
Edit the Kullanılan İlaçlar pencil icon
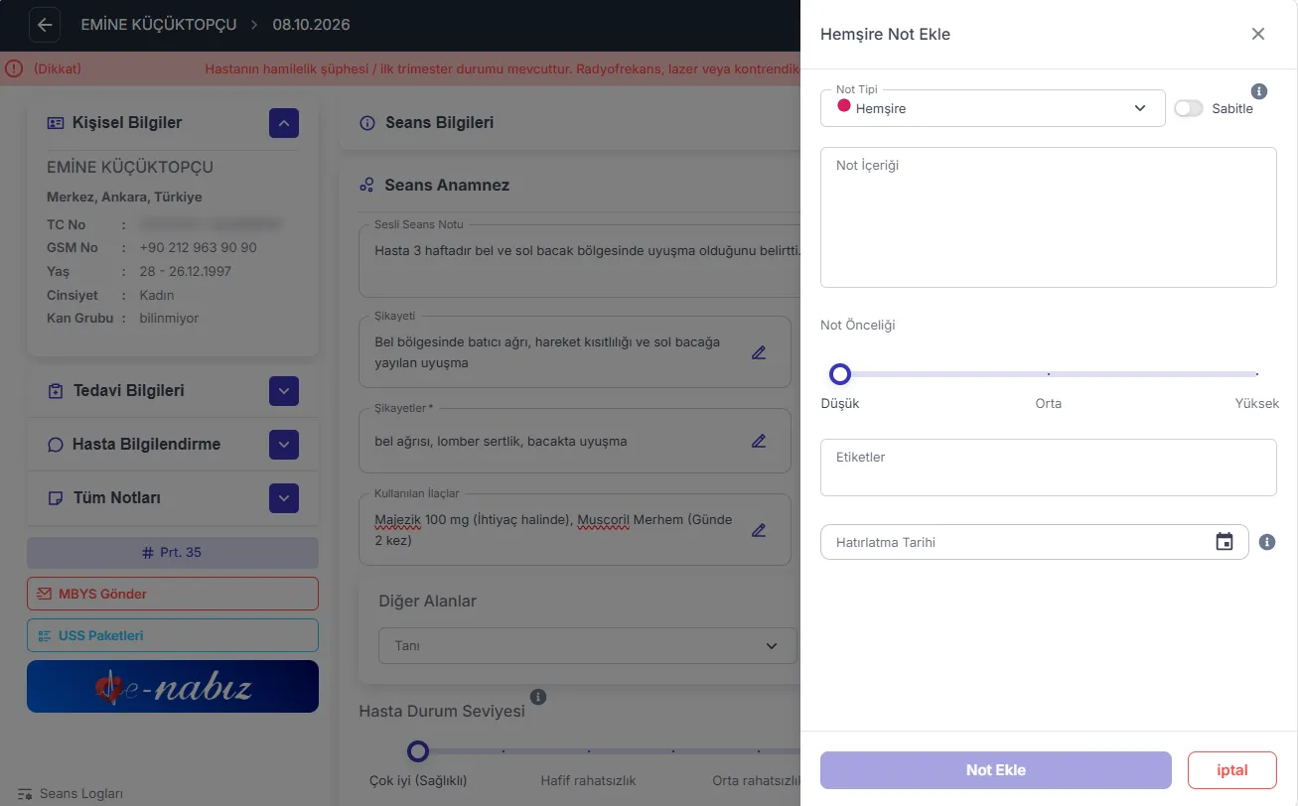tap(759, 530)
